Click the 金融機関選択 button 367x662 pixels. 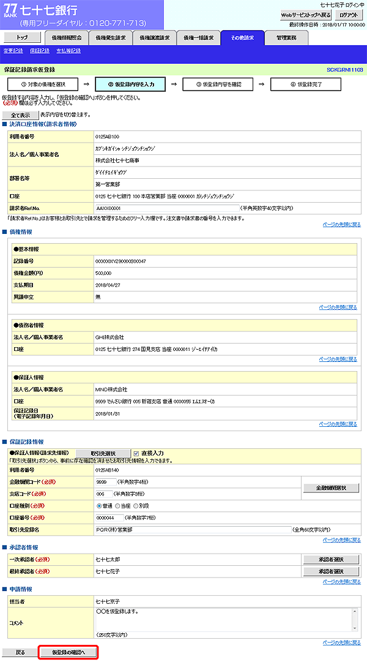click(331, 488)
